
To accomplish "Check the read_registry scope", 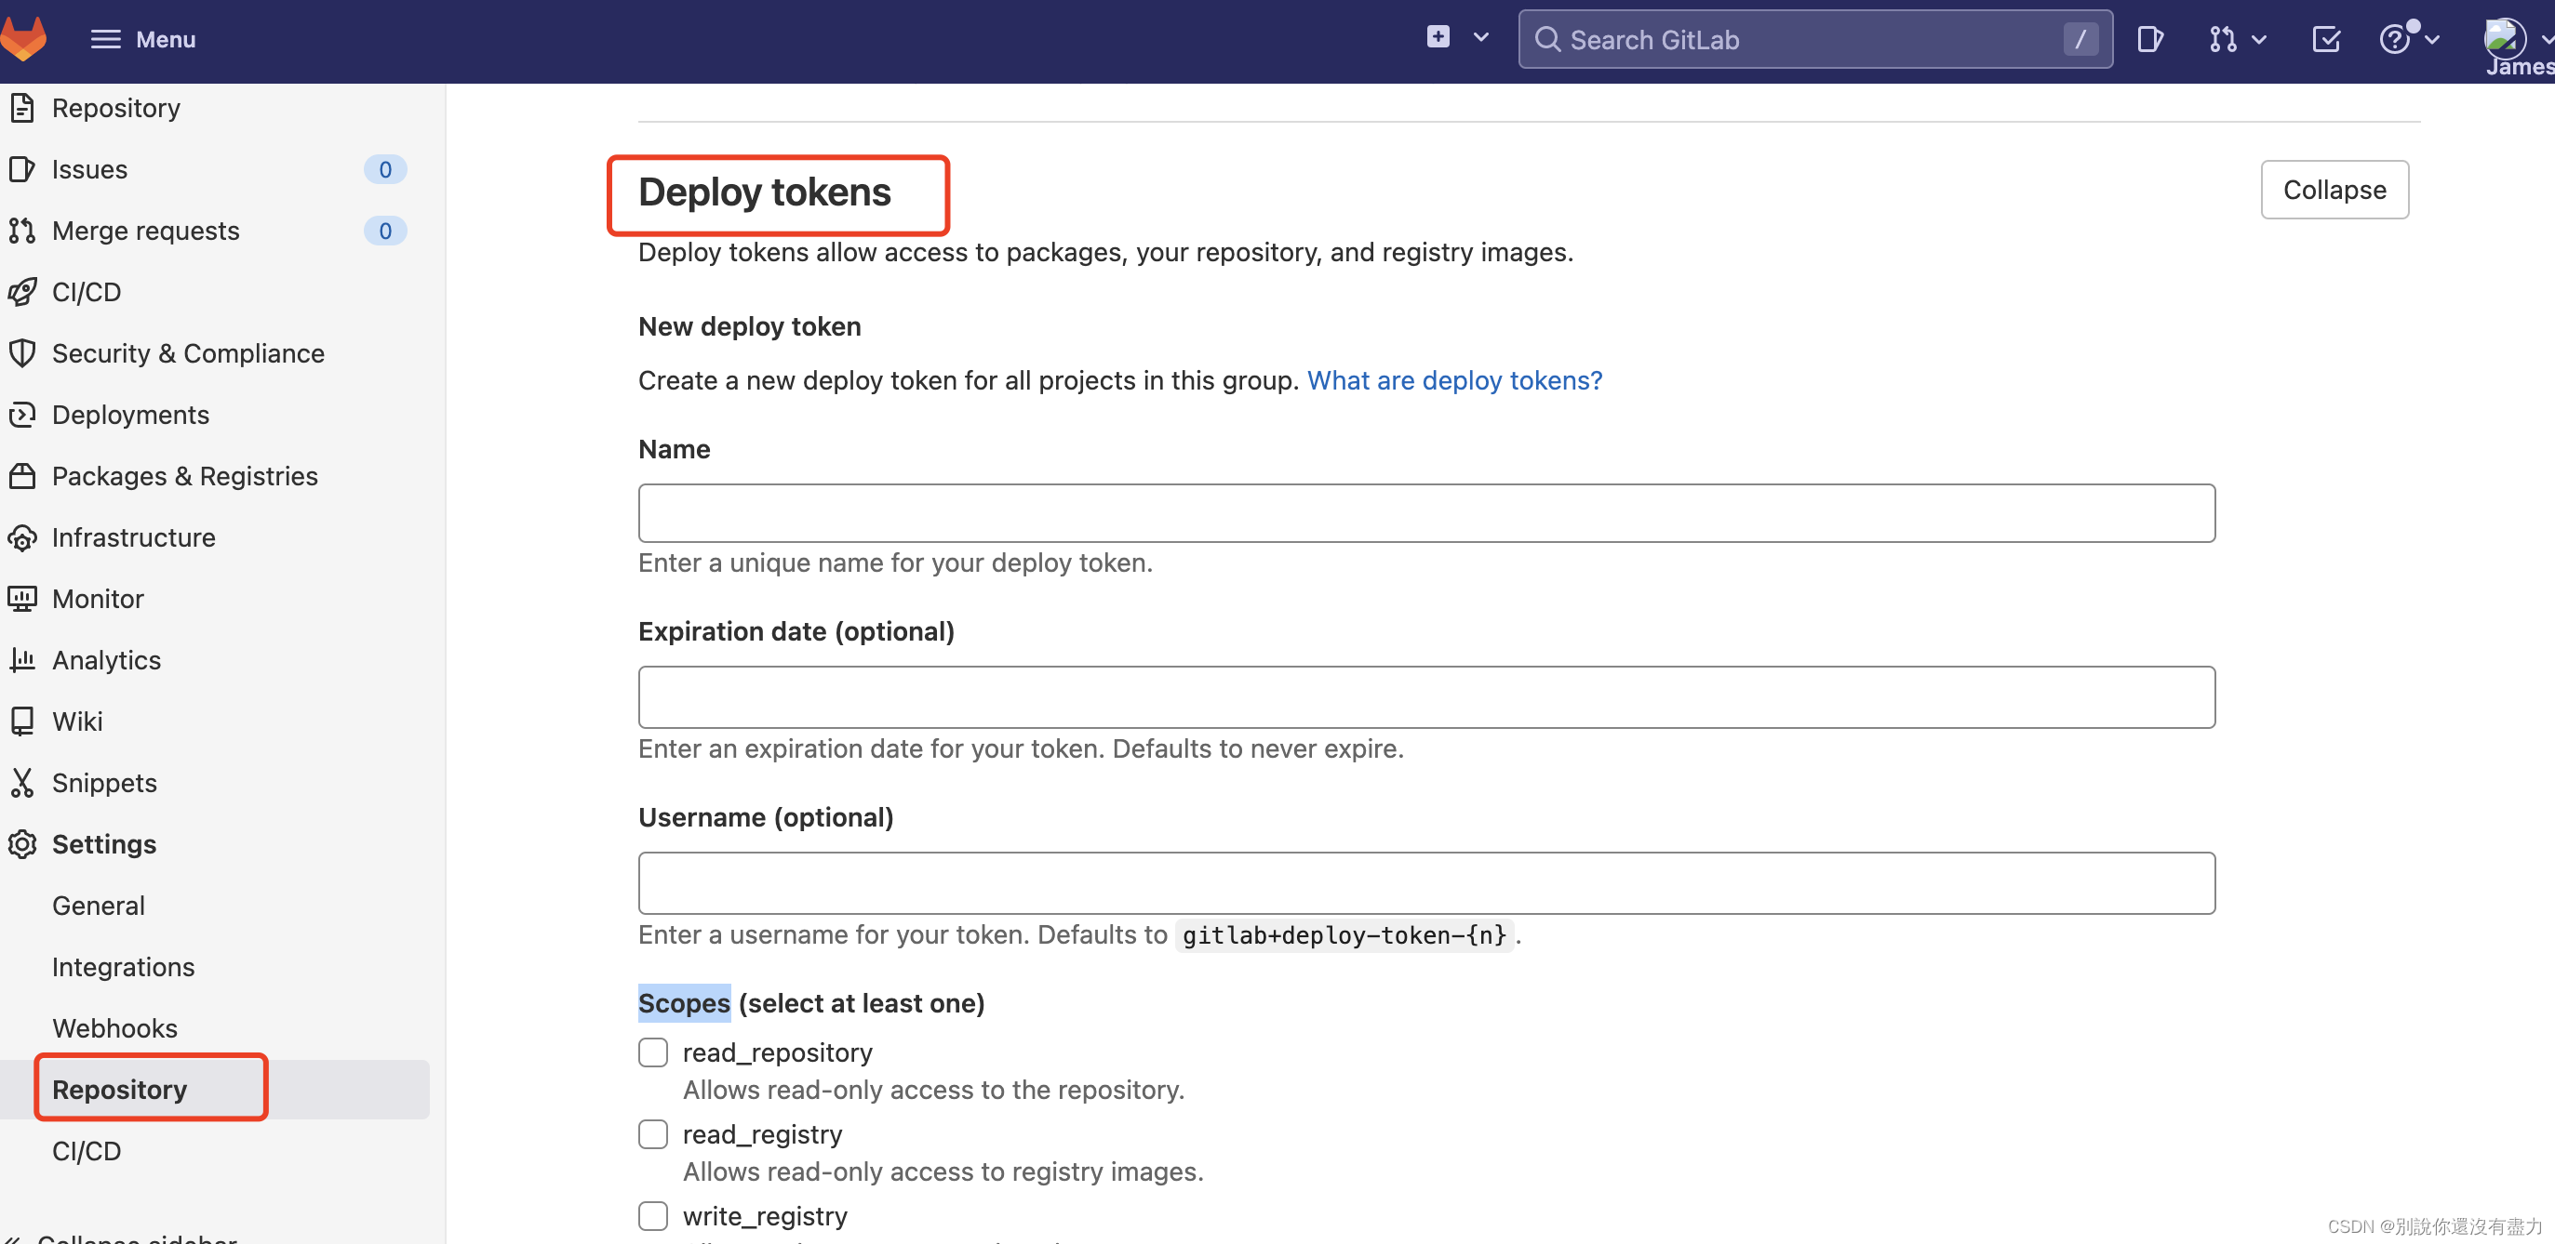I will click(x=652, y=1133).
